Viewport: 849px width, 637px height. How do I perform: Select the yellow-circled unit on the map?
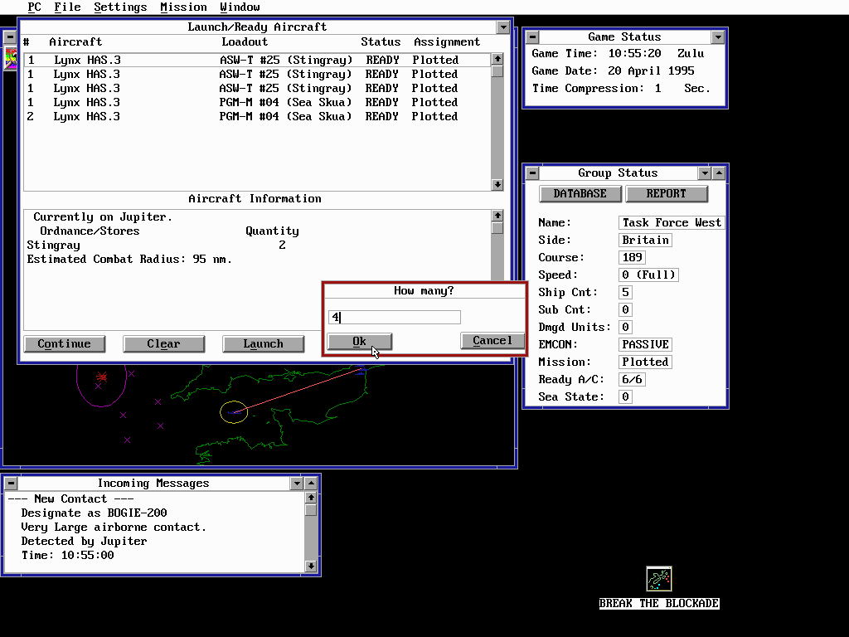tap(235, 411)
